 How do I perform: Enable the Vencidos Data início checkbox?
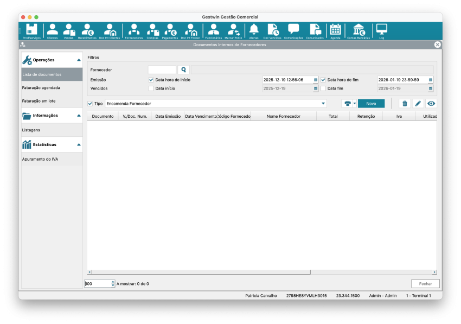(151, 88)
